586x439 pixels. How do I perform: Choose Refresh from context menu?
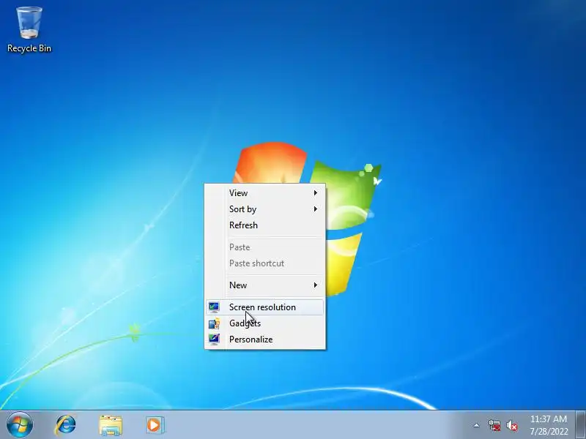(x=264, y=225)
